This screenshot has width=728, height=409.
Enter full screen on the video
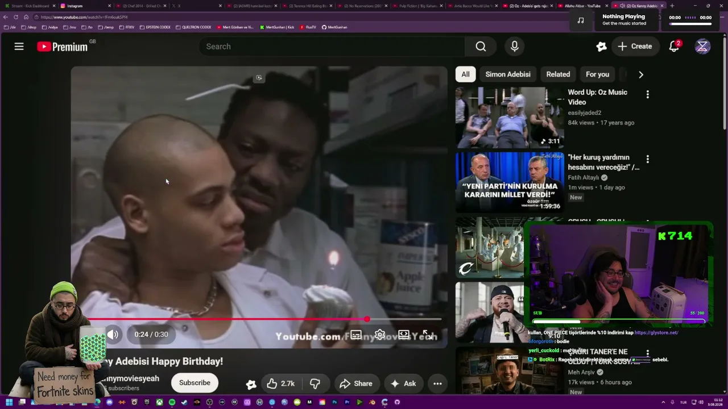pos(427,335)
